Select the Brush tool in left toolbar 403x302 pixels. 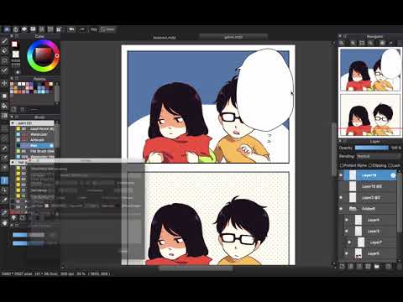point(4,41)
